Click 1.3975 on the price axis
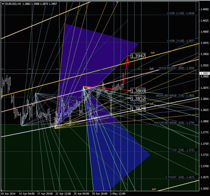 205,43
